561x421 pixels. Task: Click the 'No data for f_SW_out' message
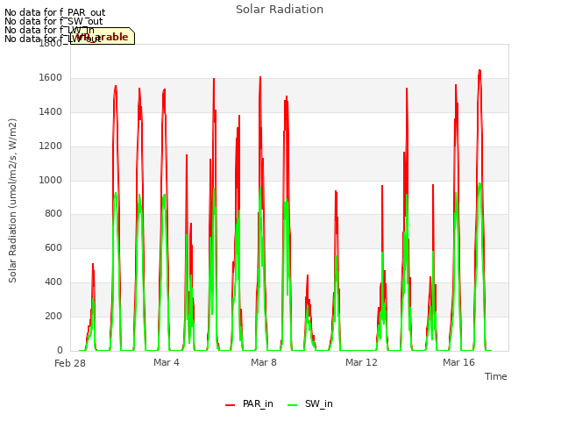[53, 21]
